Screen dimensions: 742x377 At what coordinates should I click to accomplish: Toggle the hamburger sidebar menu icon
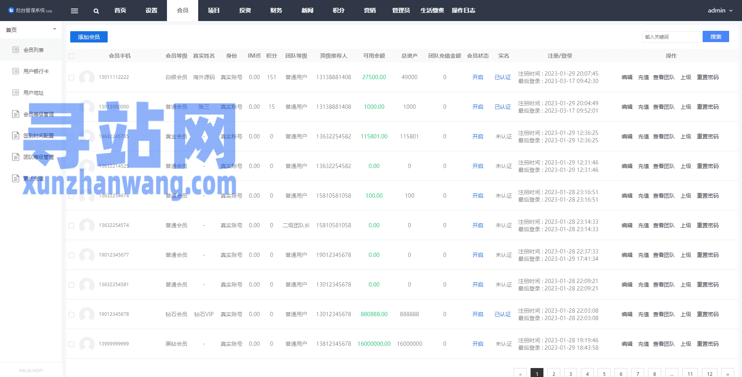[75, 11]
